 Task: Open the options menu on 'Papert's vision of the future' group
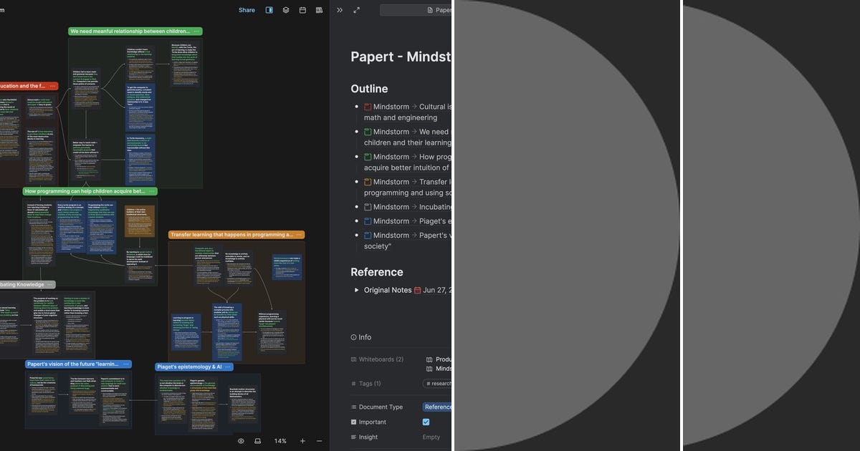[126, 364]
